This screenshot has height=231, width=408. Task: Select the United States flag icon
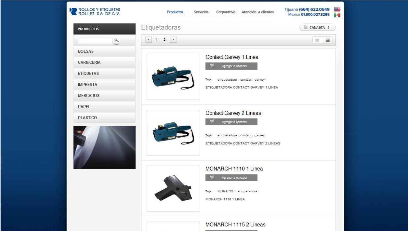tap(337, 9)
